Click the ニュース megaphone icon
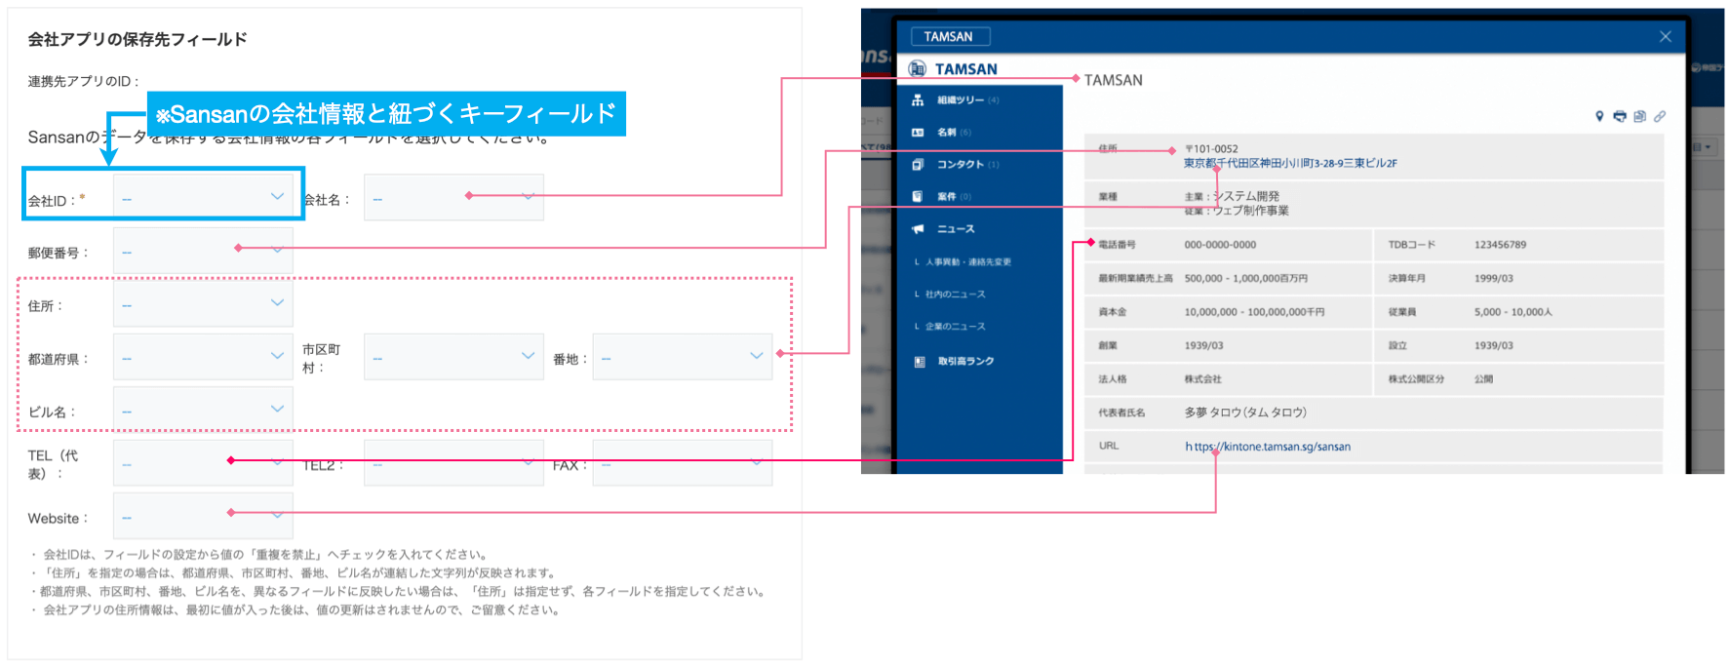 (918, 229)
